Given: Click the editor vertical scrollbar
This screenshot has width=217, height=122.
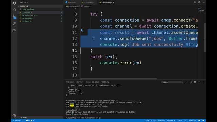Looking at the screenshot, I should (x=205, y=37).
